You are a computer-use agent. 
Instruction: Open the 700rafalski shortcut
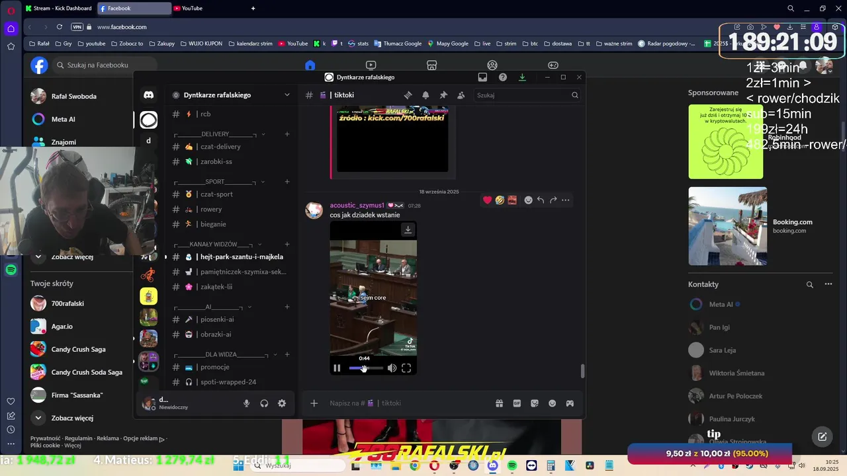(x=67, y=303)
